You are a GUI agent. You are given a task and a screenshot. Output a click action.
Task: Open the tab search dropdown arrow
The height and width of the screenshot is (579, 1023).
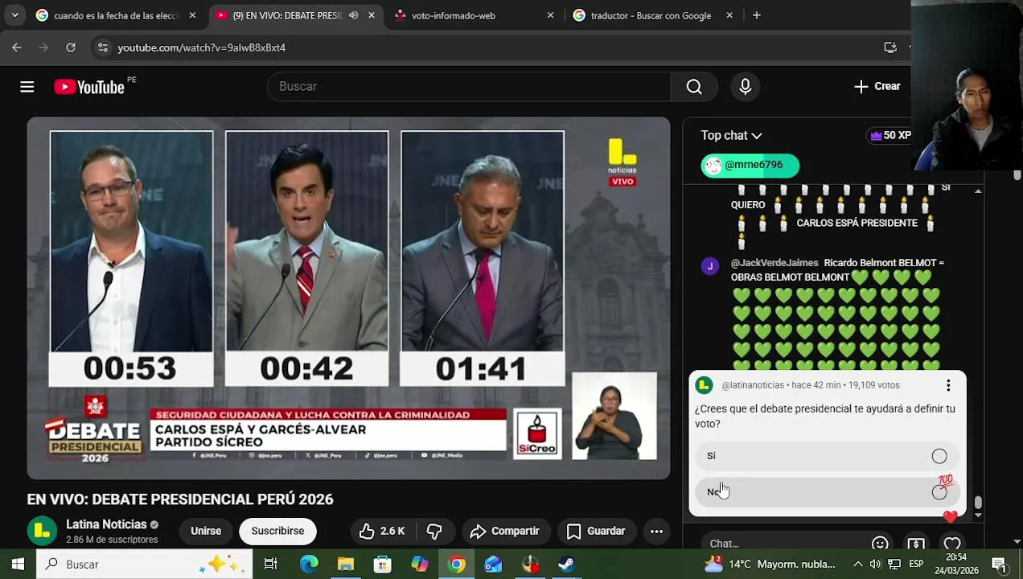point(14,15)
